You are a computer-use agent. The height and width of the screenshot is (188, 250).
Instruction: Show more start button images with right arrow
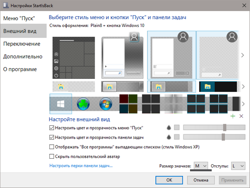click(x=243, y=104)
